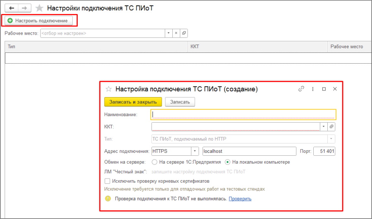Open the Рабочее место selection form
The image size is (372, 219).
(x=184, y=33)
